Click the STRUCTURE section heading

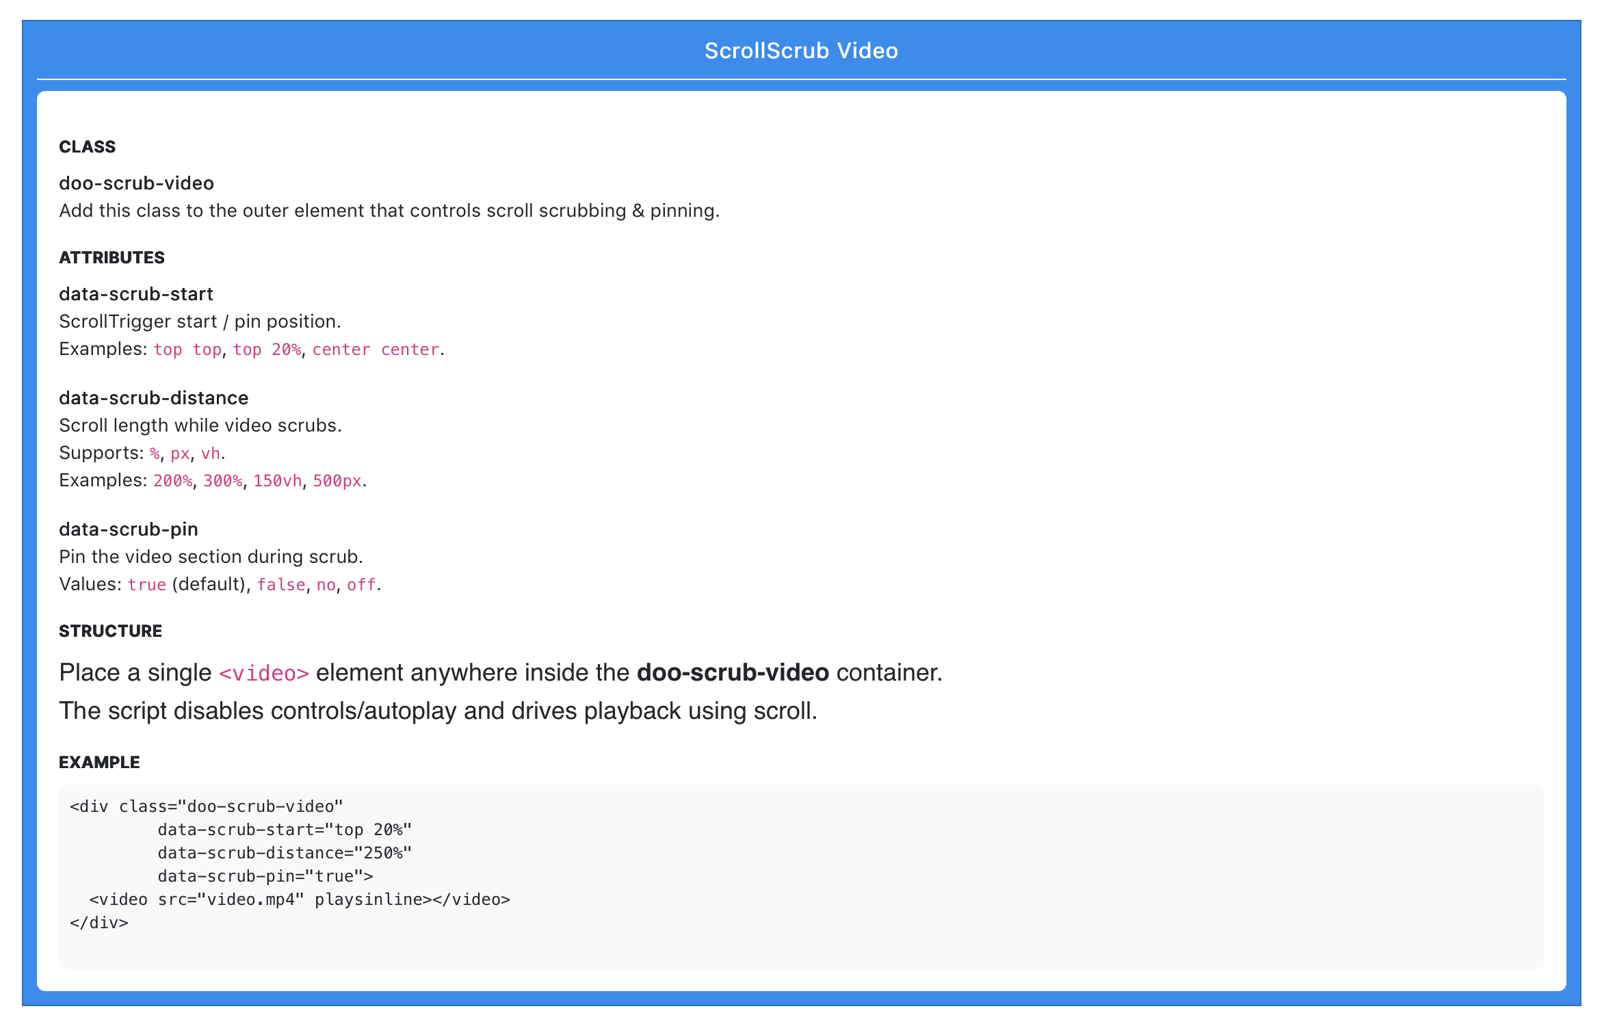[x=110, y=631]
